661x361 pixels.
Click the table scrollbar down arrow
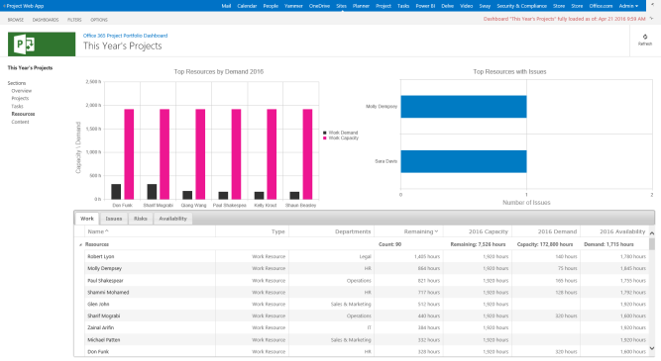coord(652,348)
